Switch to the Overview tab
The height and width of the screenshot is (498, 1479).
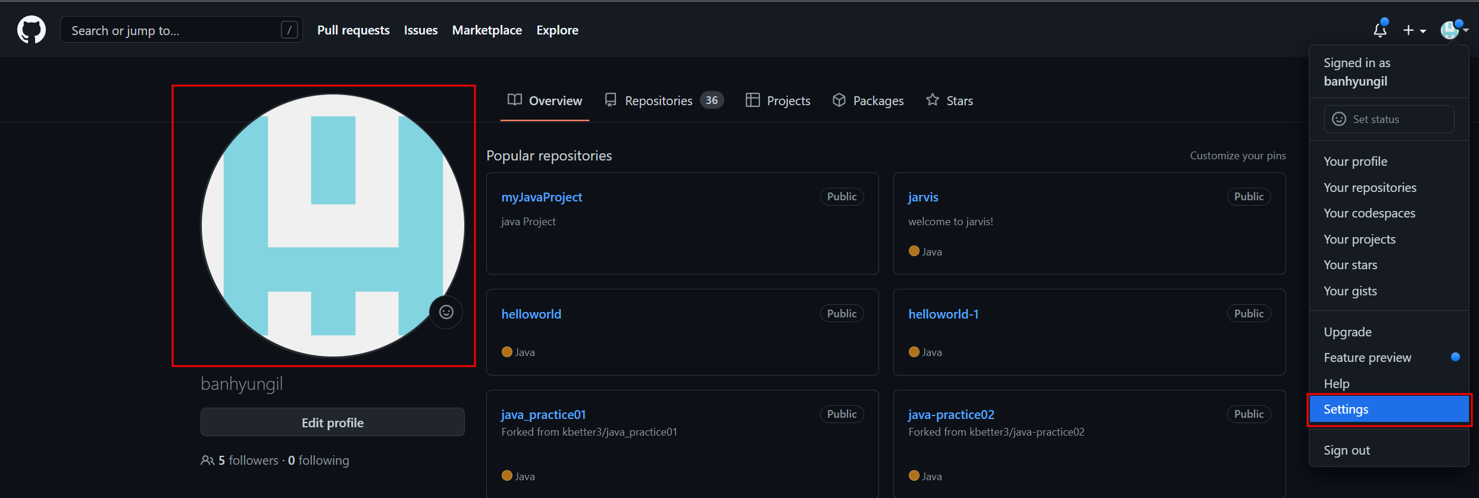[545, 100]
